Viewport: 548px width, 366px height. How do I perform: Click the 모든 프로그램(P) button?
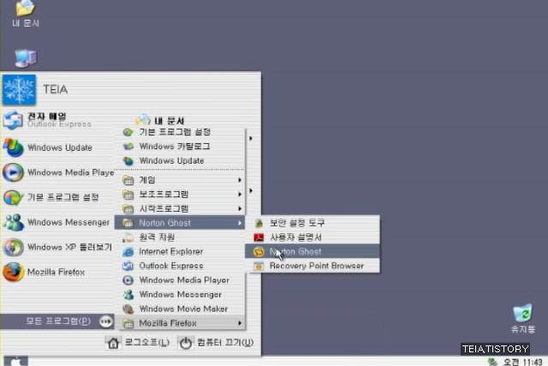tap(57, 321)
